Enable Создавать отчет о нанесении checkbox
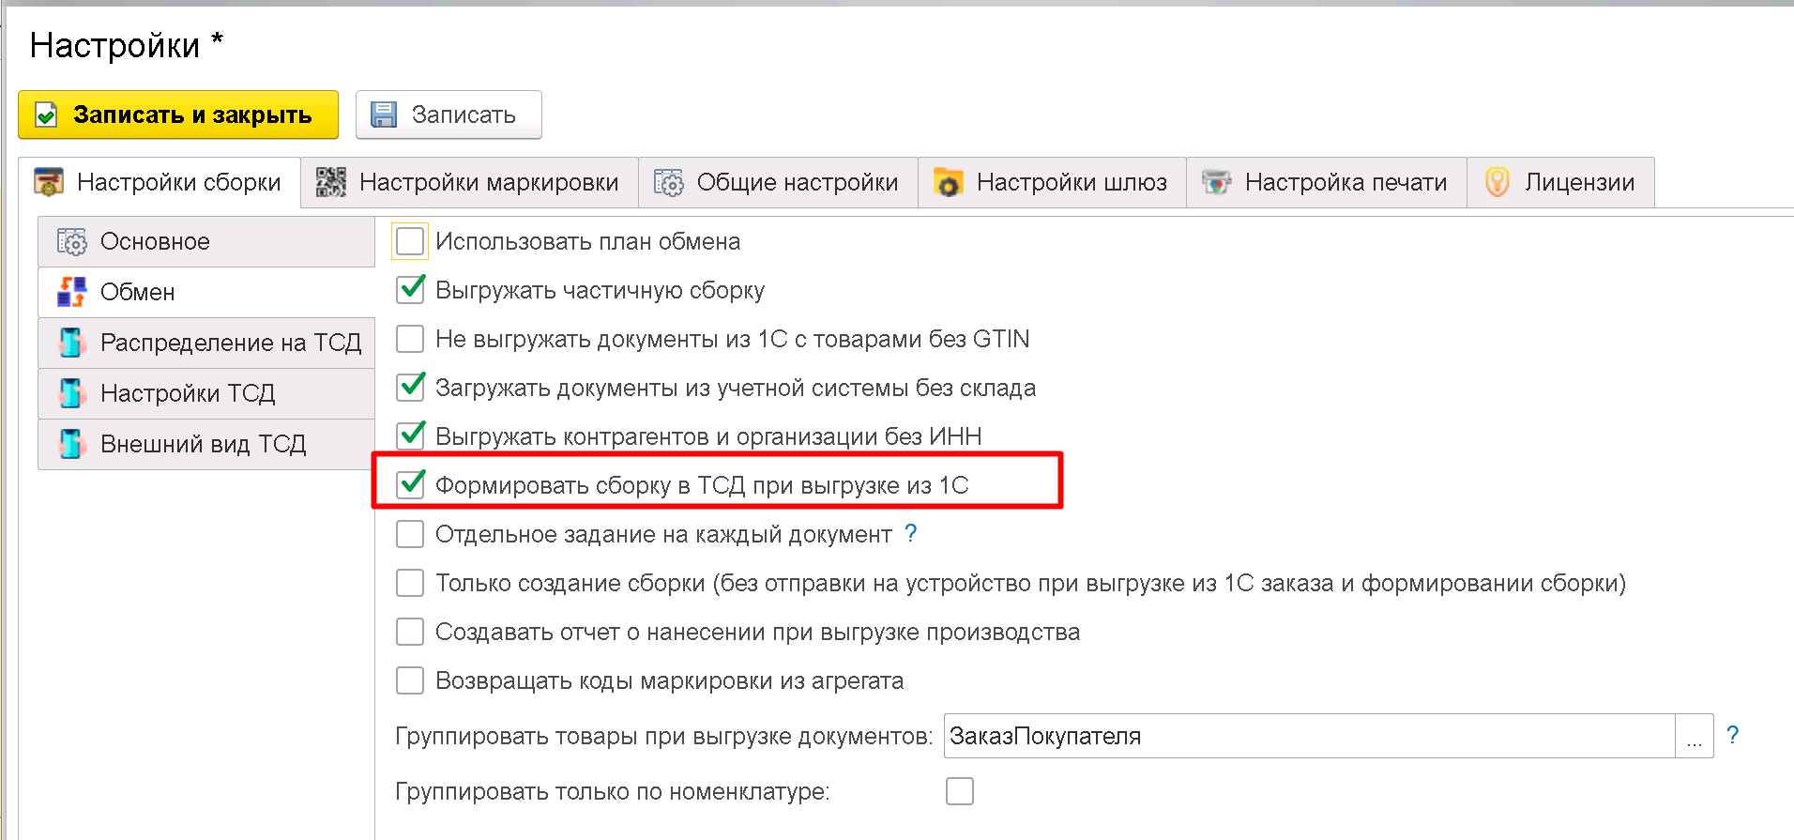 (x=410, y=632)
